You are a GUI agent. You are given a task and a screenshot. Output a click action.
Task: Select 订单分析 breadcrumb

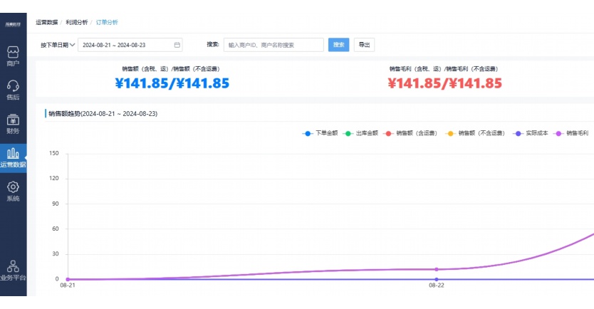[x=107, y=22]
